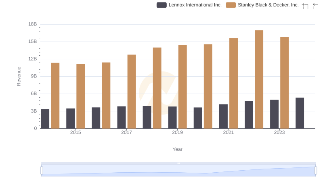Click the tallest Stanley bar for 2022
323x186 pixels.
[x=259, y=79]
